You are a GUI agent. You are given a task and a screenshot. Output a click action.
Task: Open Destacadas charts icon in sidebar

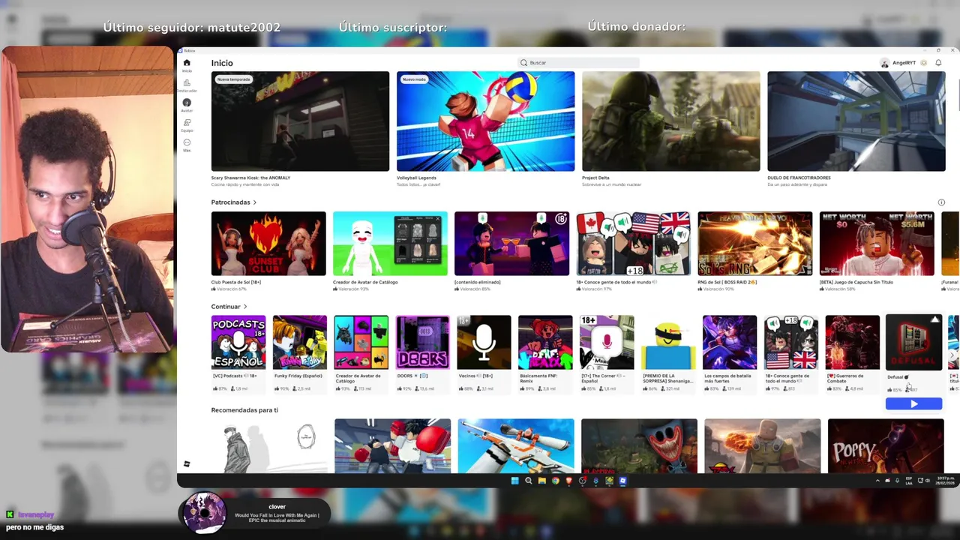(x=187, y=85)
